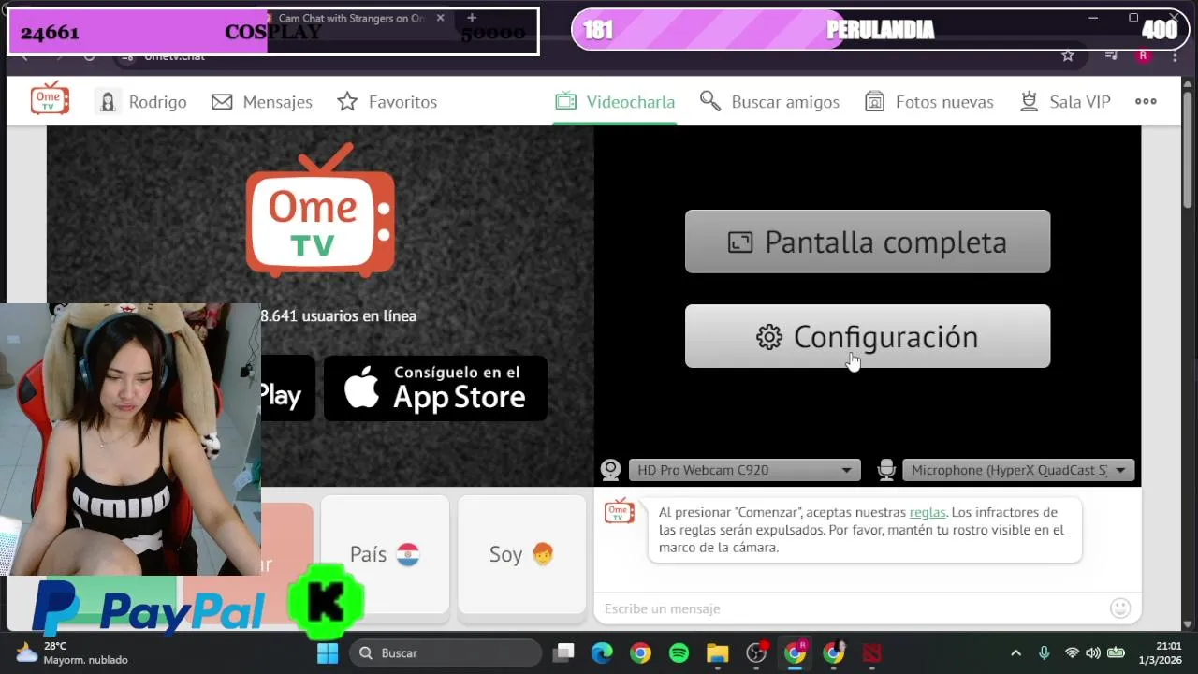
Task: Switch to active Chrome window with R badge
Action: point(795,652)
